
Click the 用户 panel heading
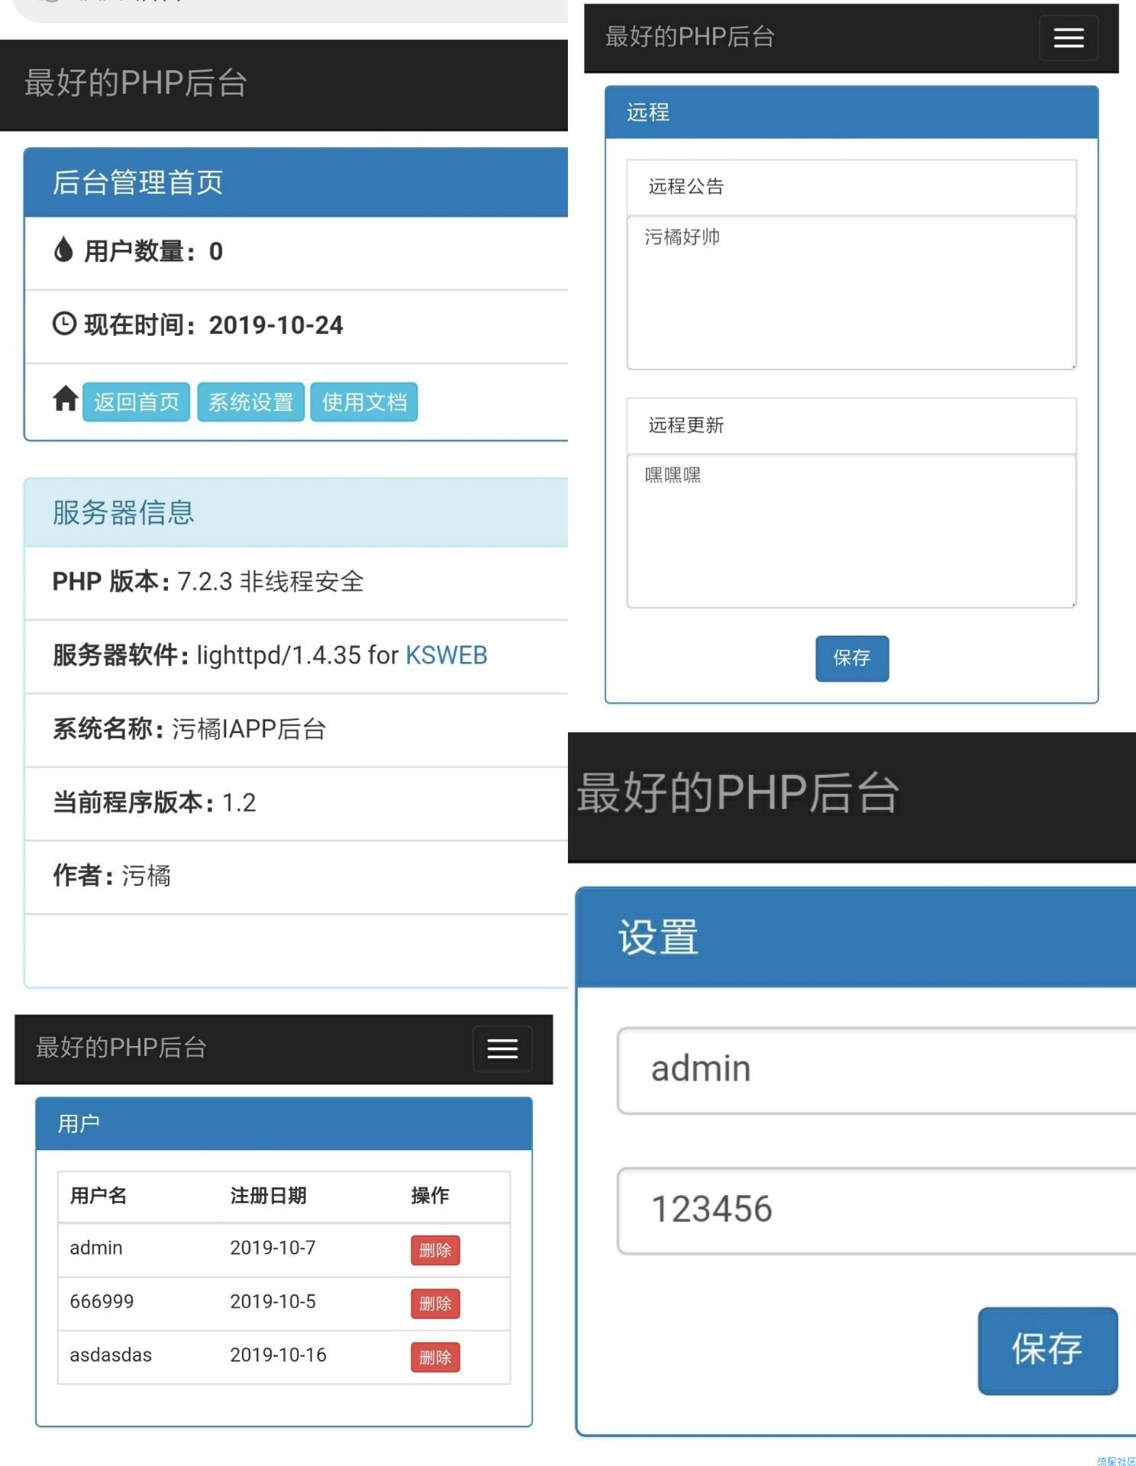pyautogui.click(x=284, y=1124)
